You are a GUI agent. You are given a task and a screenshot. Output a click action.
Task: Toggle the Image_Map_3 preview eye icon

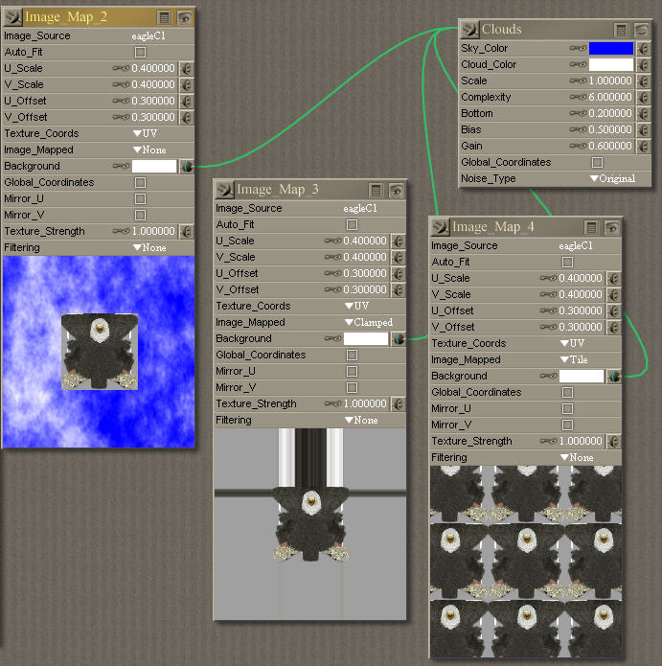pyautogui.click(x=397, y=191)
